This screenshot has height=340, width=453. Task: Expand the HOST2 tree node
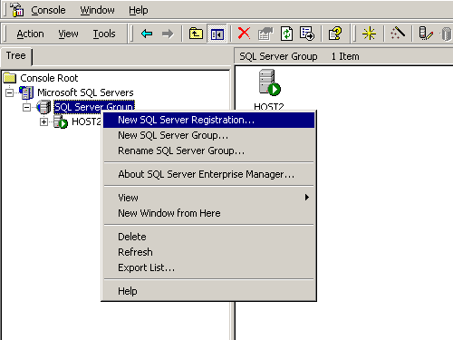[x=43, y=121]
